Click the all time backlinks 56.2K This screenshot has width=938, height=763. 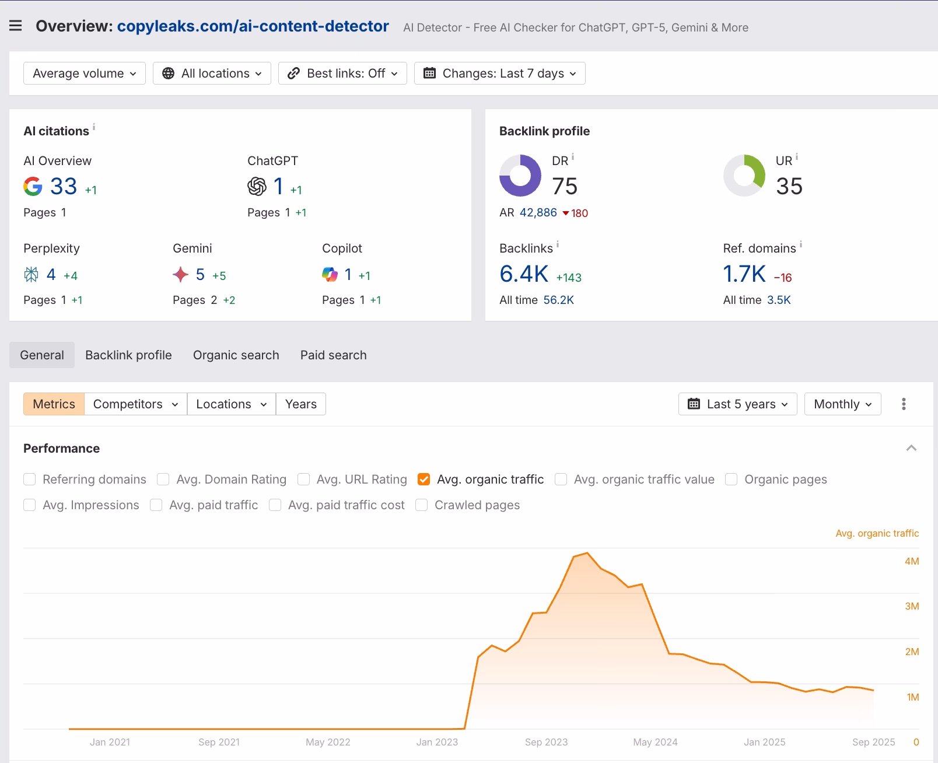pyautogui.click(x=559, y=300)
